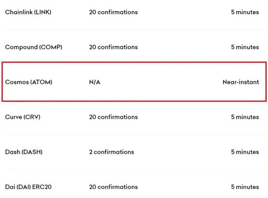Click Curve's 5 minutes estimate
Viewport: 268px width, 198px height.
245,117
